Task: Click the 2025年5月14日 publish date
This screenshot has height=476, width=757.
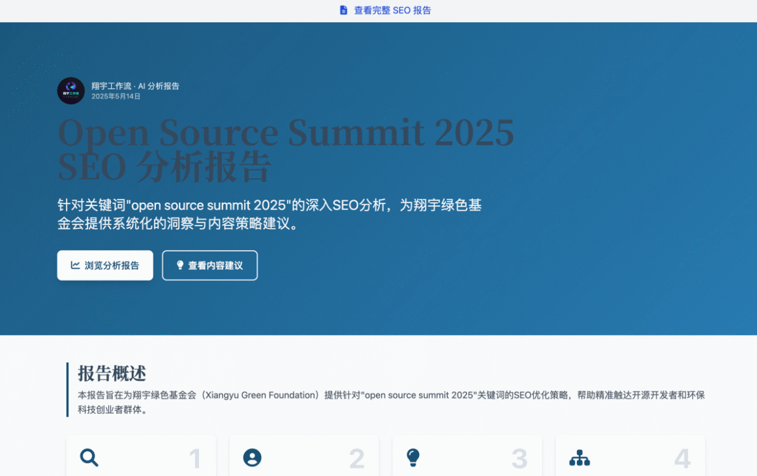Action: point(116,97)
